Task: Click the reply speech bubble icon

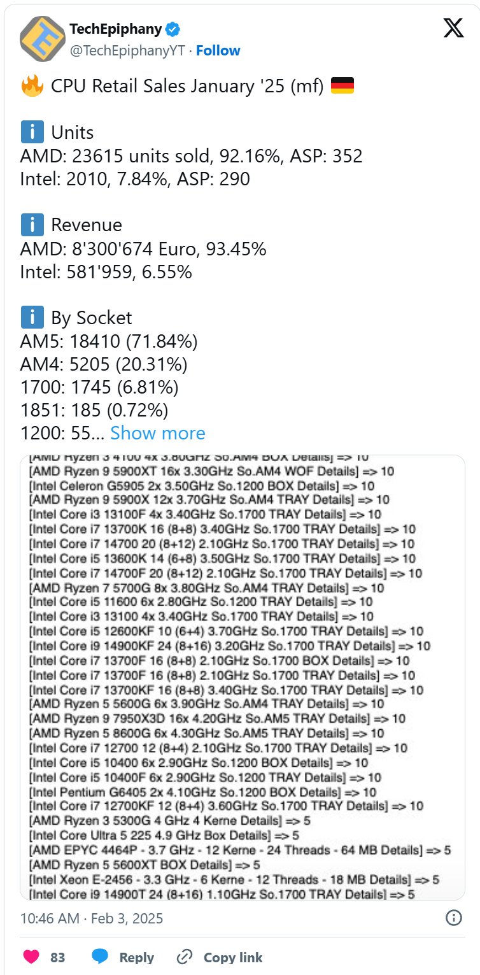Action: coord(101,957)
